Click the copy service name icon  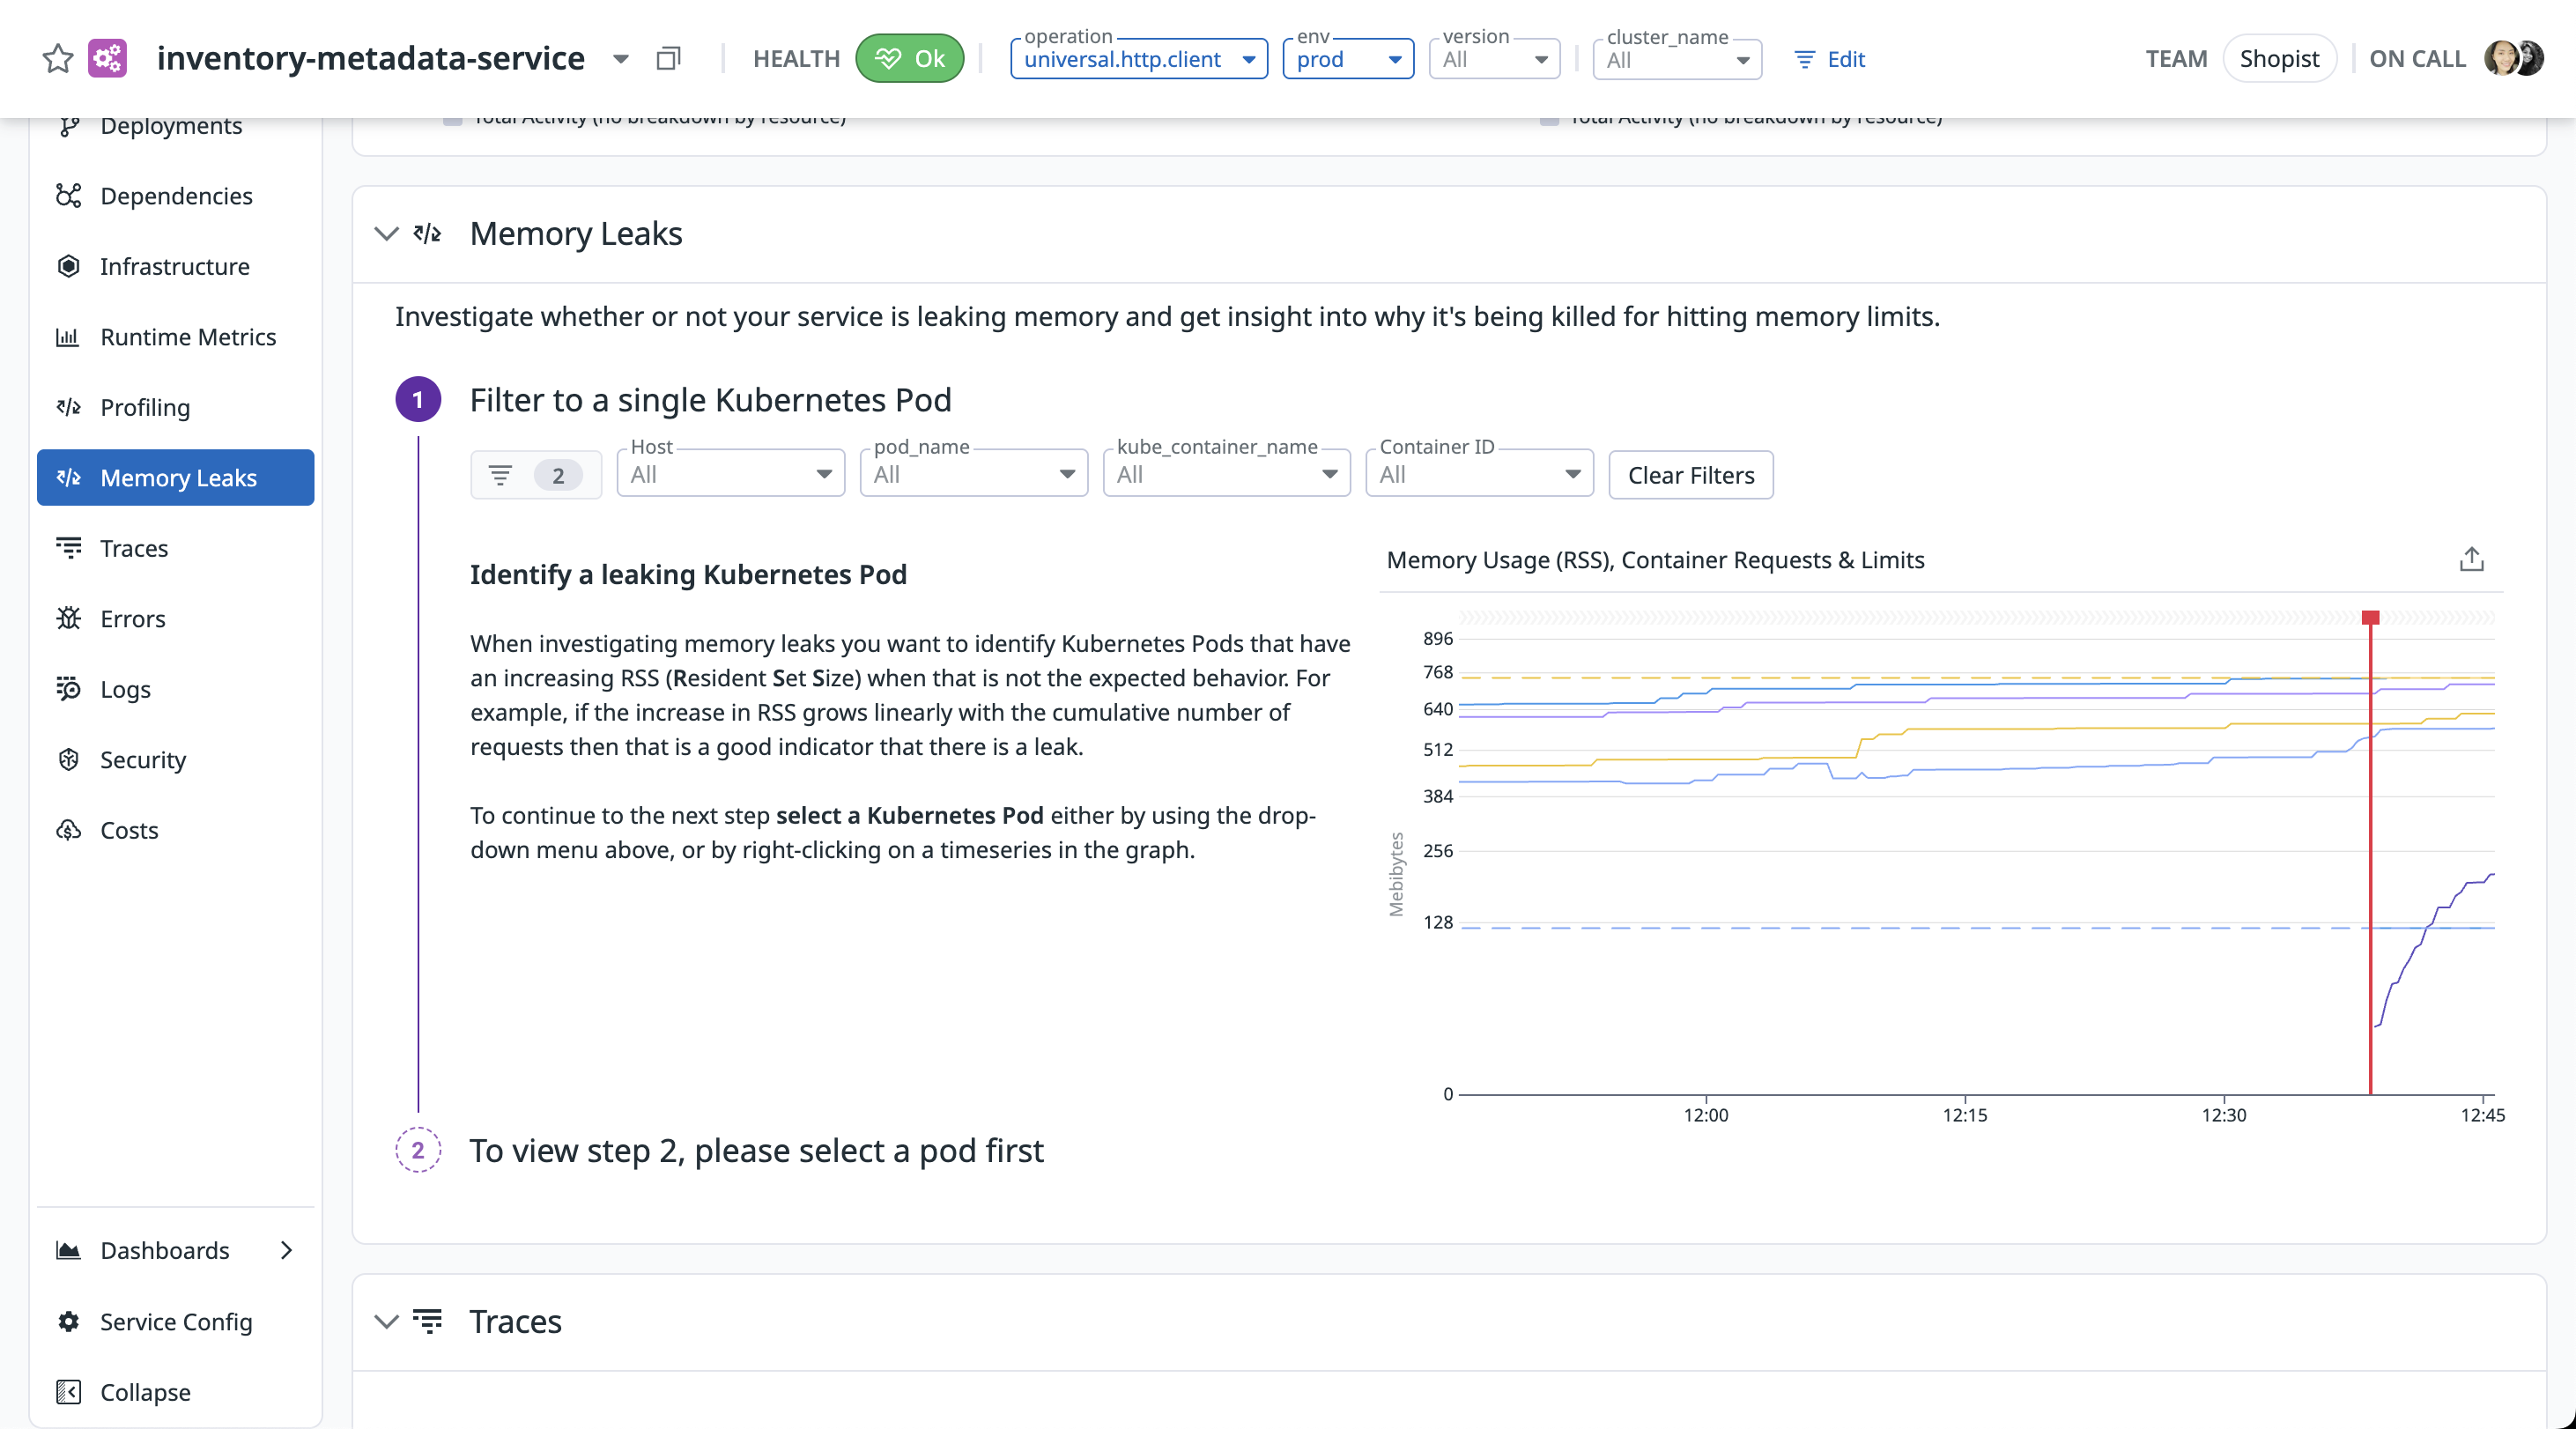pos(668,59)
